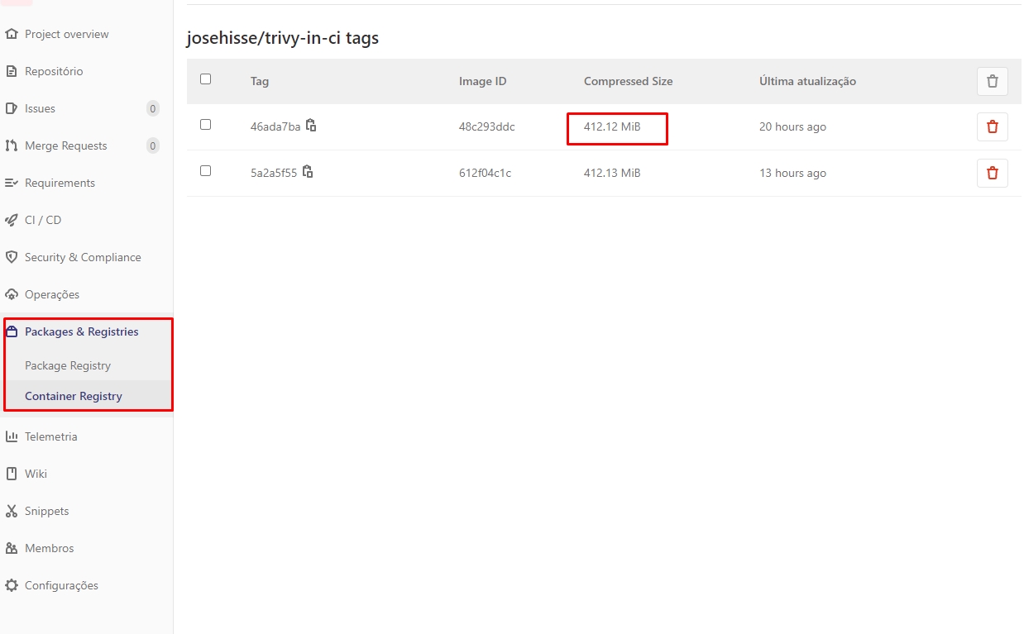Open Package Registry submenu item
Screen dimensions: 1024x634
click(x=68, y=366)
